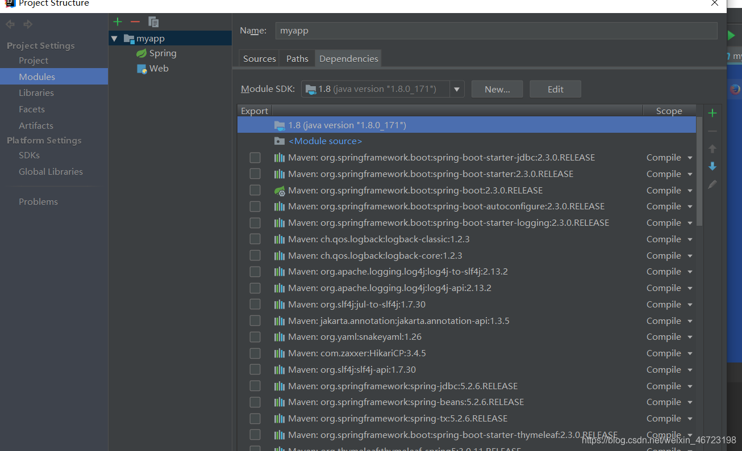The height and width of the screenshot is (451, 742).
Task: Click the Copy Module icon
Action: point(153,22)
